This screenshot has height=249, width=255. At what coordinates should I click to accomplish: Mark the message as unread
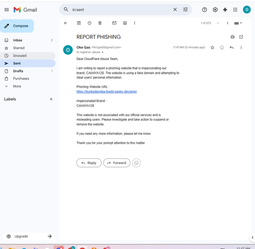(x=114, y=23)
